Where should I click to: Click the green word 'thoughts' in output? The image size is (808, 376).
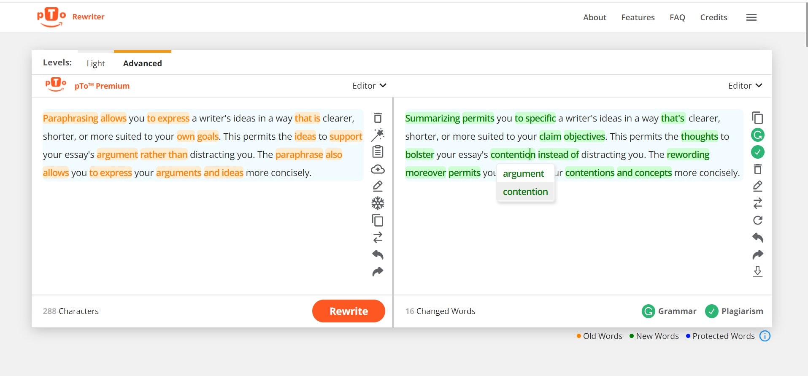click(699, 136)
